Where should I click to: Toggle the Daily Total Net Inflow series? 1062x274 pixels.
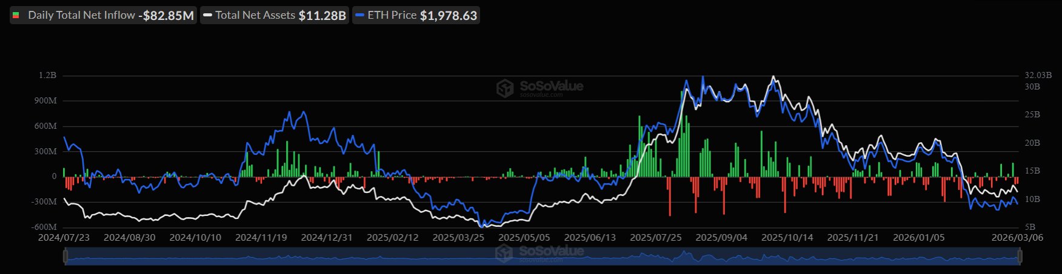81,15
